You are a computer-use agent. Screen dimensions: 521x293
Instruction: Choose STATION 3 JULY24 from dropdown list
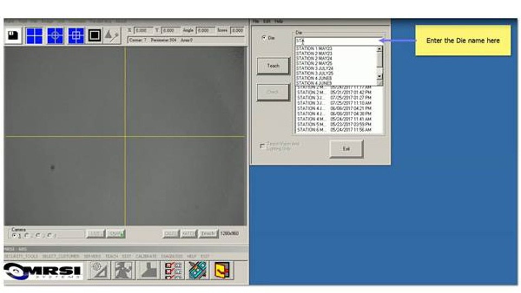point(314,68)
